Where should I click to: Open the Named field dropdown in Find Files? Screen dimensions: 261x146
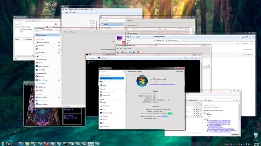point(59,24)
